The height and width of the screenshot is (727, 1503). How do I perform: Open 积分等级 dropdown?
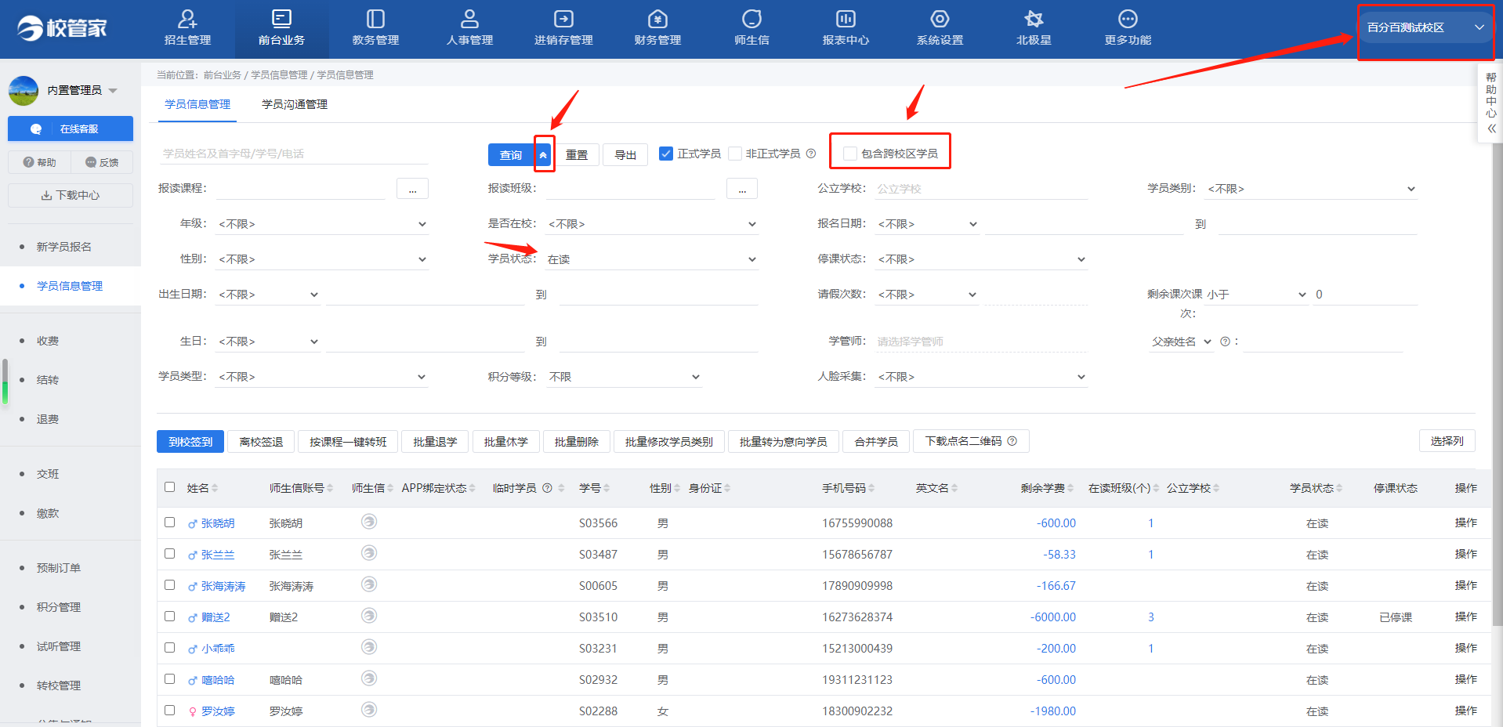(625, 377)
